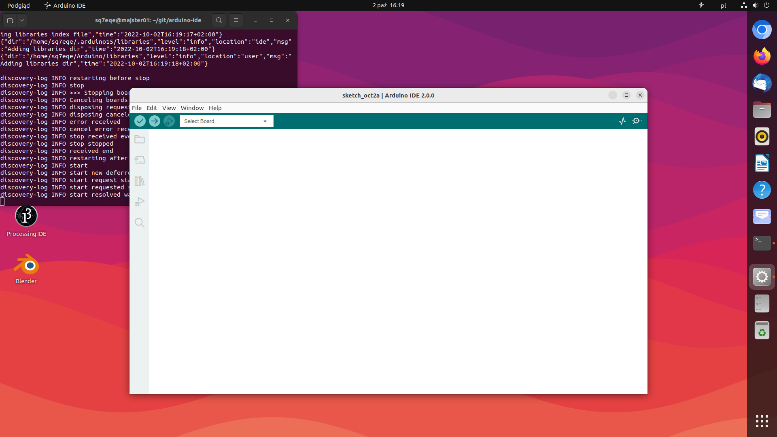Launch Thunderbird mail from the dock
777x437 pixels.
pyautogui.click(x=762, y=83)
